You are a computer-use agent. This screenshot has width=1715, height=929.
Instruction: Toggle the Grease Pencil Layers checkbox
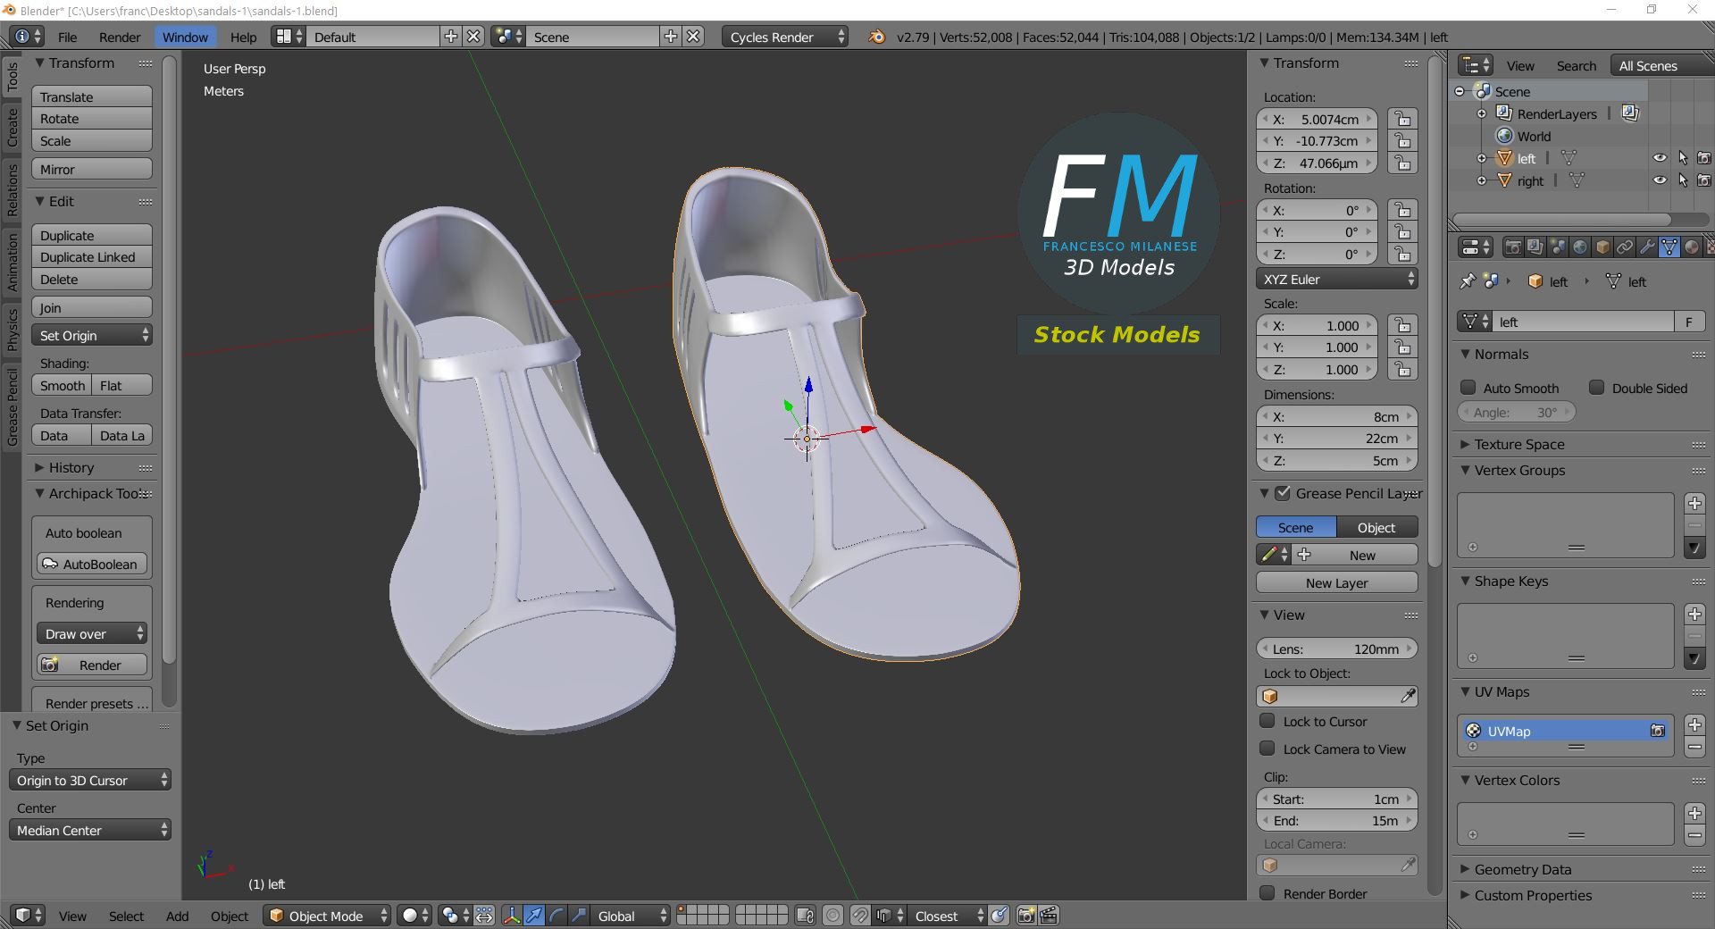tap(1283, 493)
